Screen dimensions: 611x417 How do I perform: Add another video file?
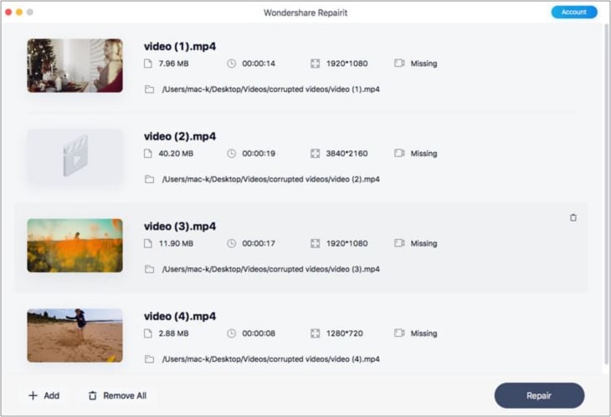point(44,395)
